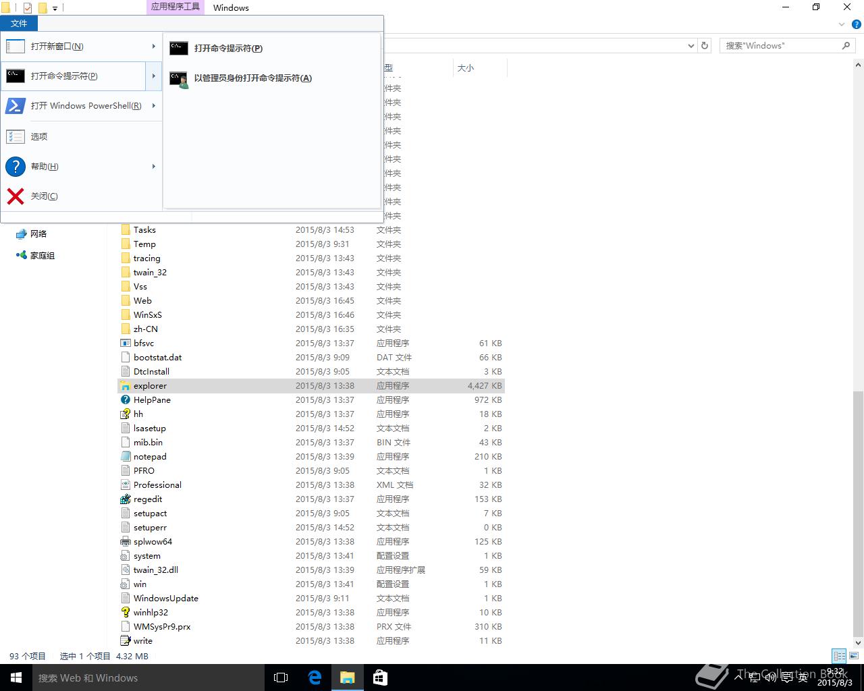This screenshot has width=864, height=691.
Task: Click the Network icon in the sidebar
Action: coord(21,234)
